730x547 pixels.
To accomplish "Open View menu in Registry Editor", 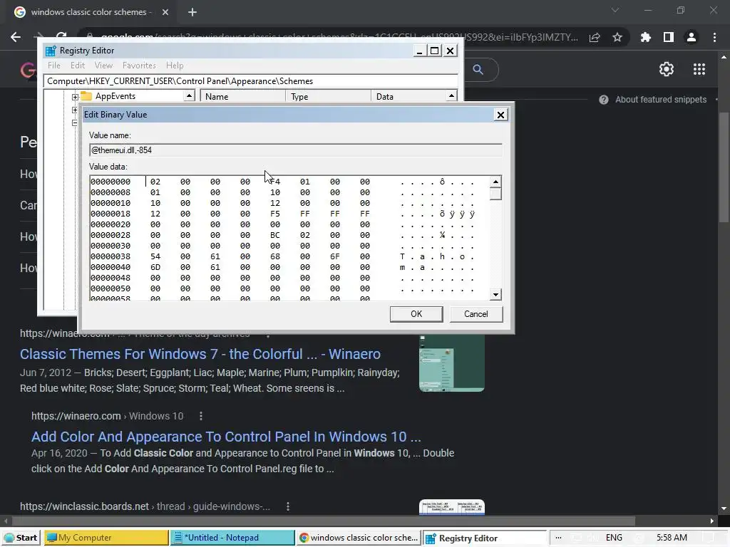I will [103, 66].
